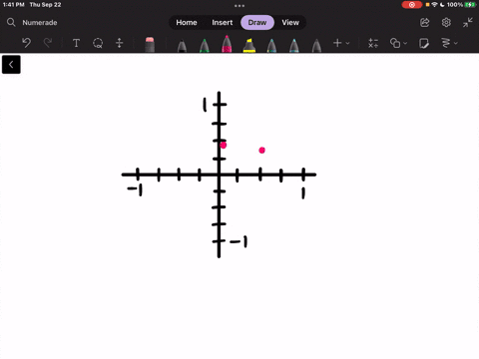
Task: Activate the Ink to Math tool
Action: tap(373, 43)
